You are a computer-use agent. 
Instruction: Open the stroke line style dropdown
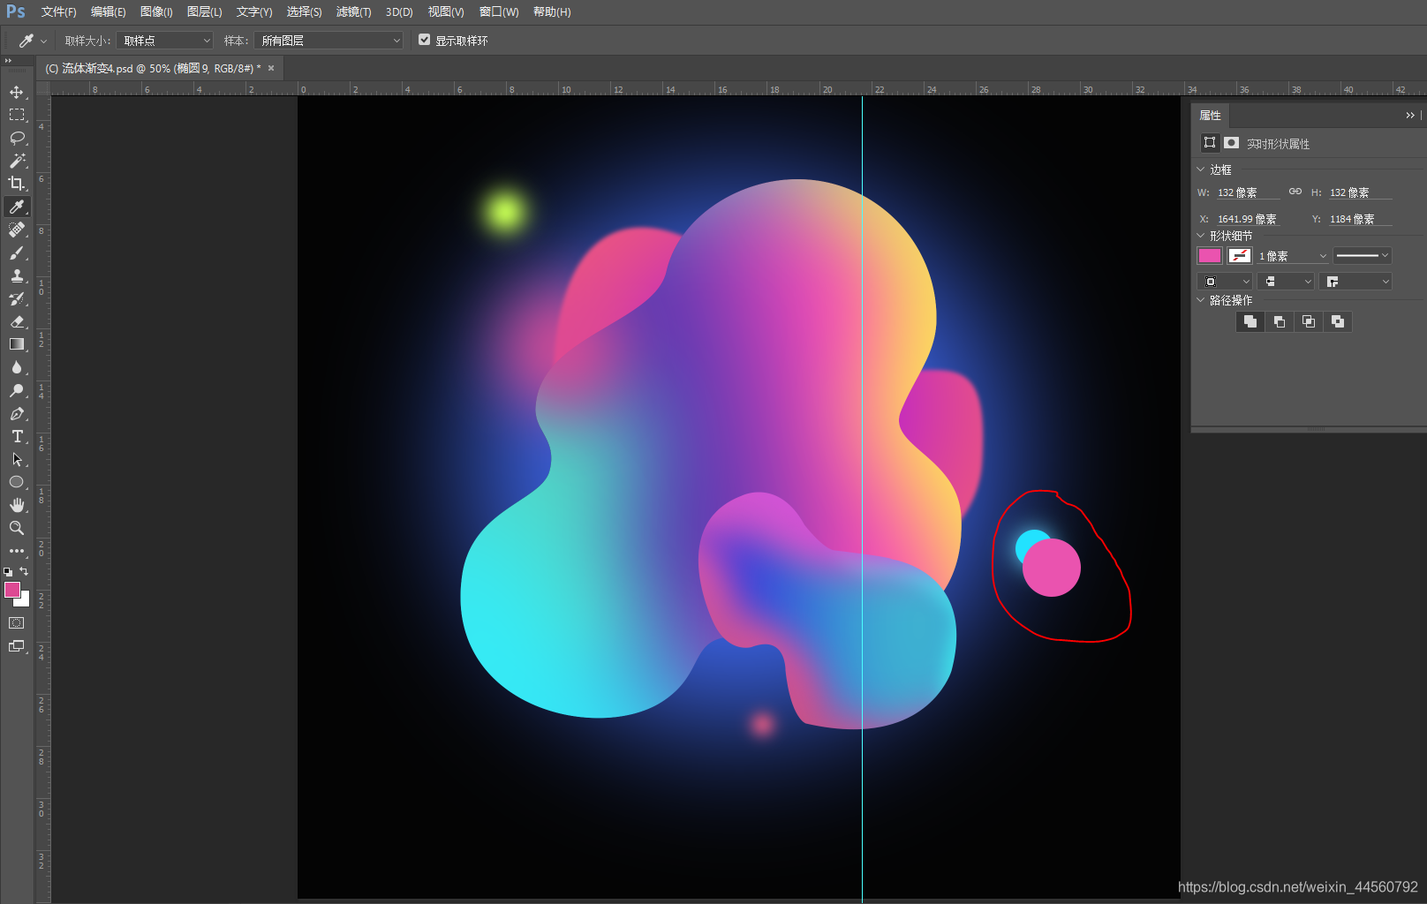pyautogui.click(x=1363, y=256)
